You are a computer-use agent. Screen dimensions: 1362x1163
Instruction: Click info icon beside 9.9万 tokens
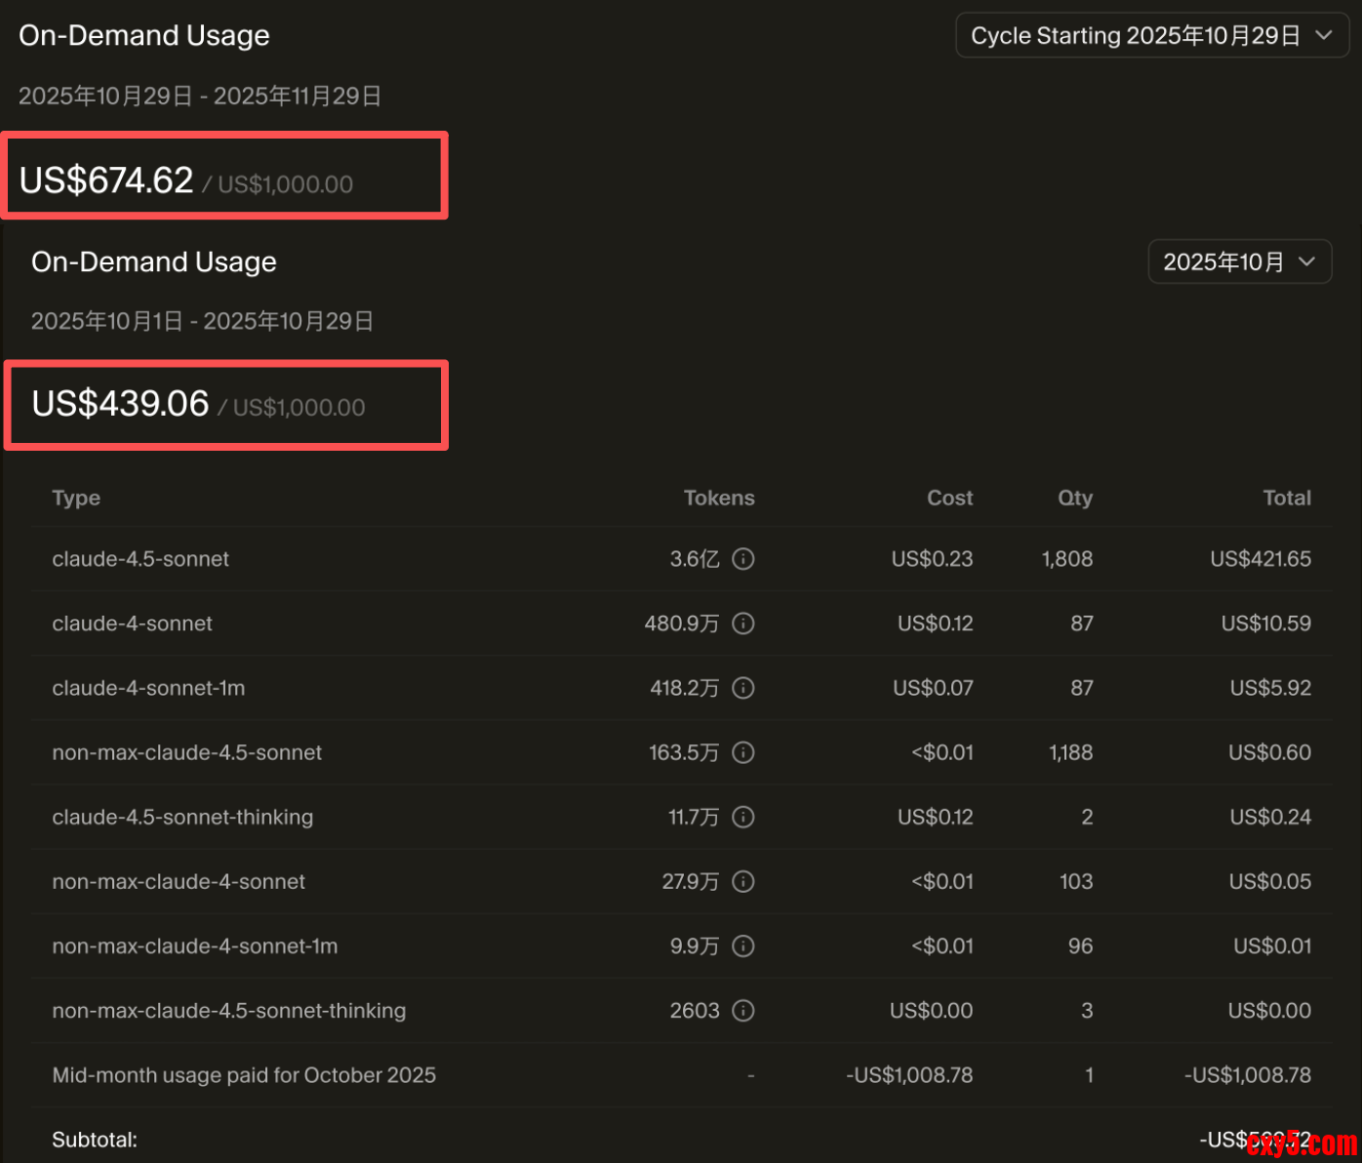743,945
